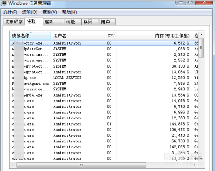Select the process using 21,440 K memory
Image resolution: width=215 pixels, height=171 pixels.
click(104, 136)
